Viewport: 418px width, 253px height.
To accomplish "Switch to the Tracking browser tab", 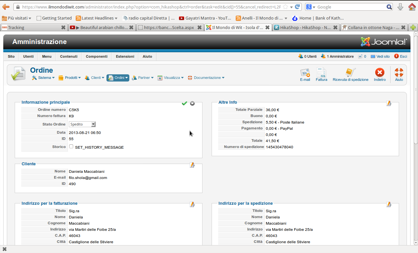I will (x=34, y=28).
